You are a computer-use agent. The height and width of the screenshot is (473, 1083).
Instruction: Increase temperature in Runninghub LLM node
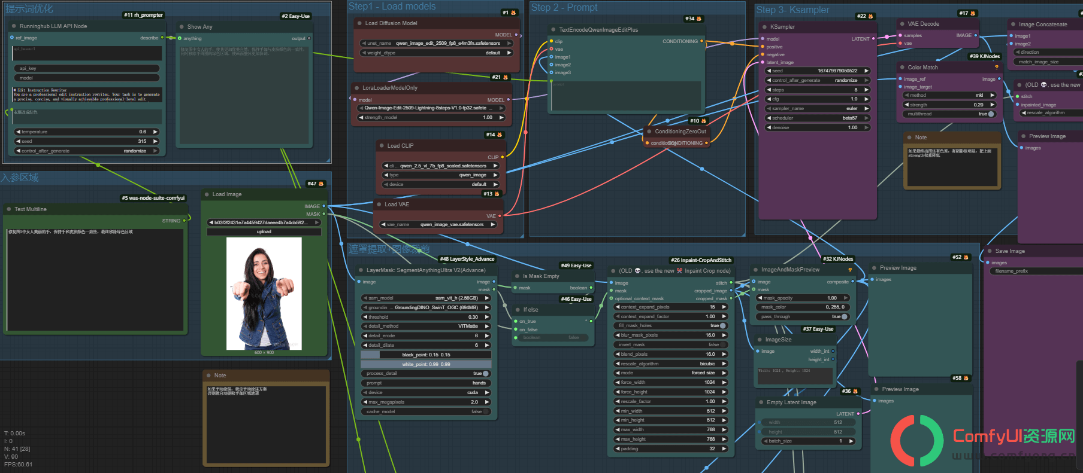click(x=156, y=132)
